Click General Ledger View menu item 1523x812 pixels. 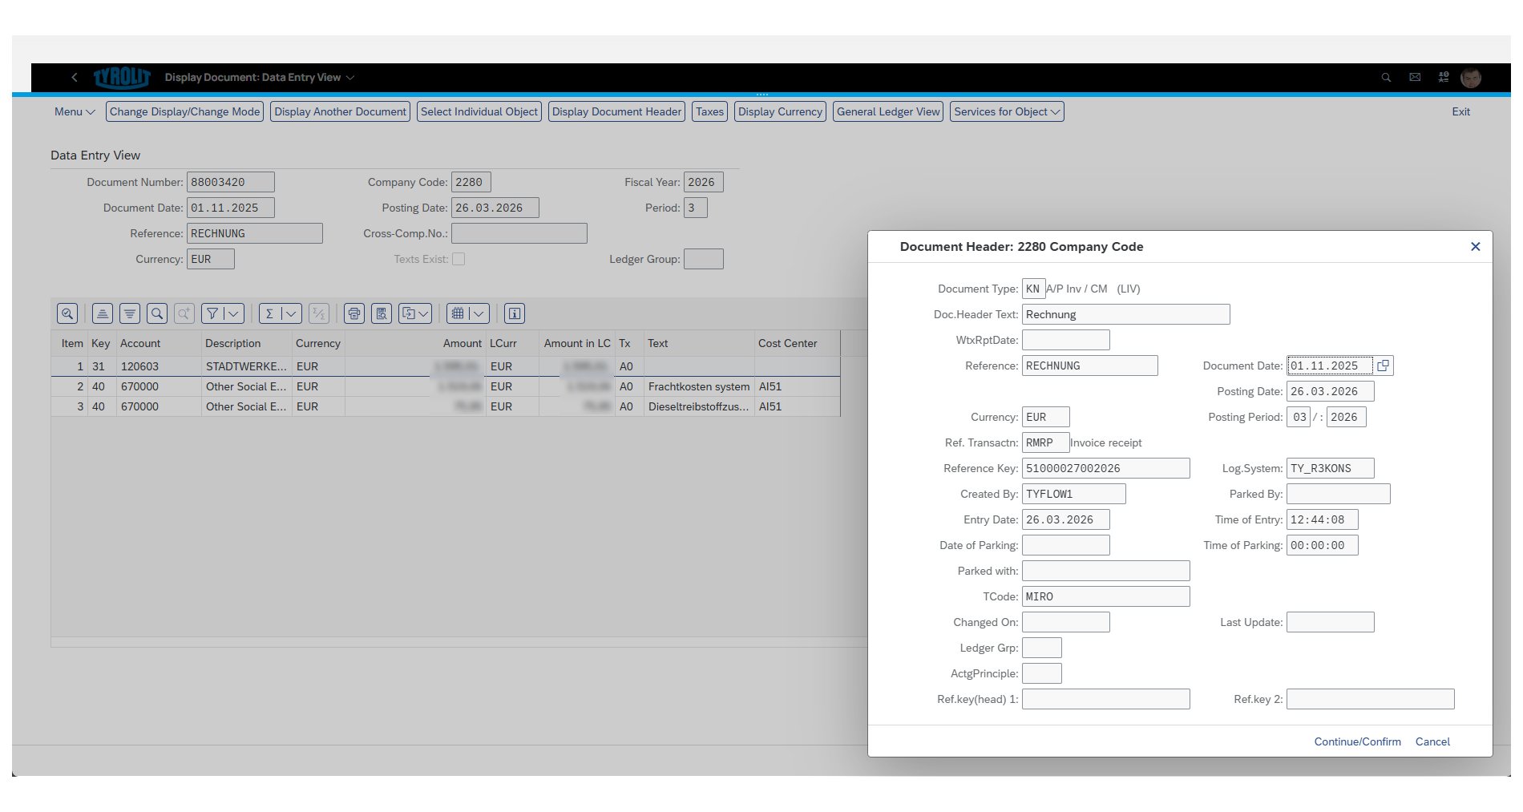tap(888, 111)
